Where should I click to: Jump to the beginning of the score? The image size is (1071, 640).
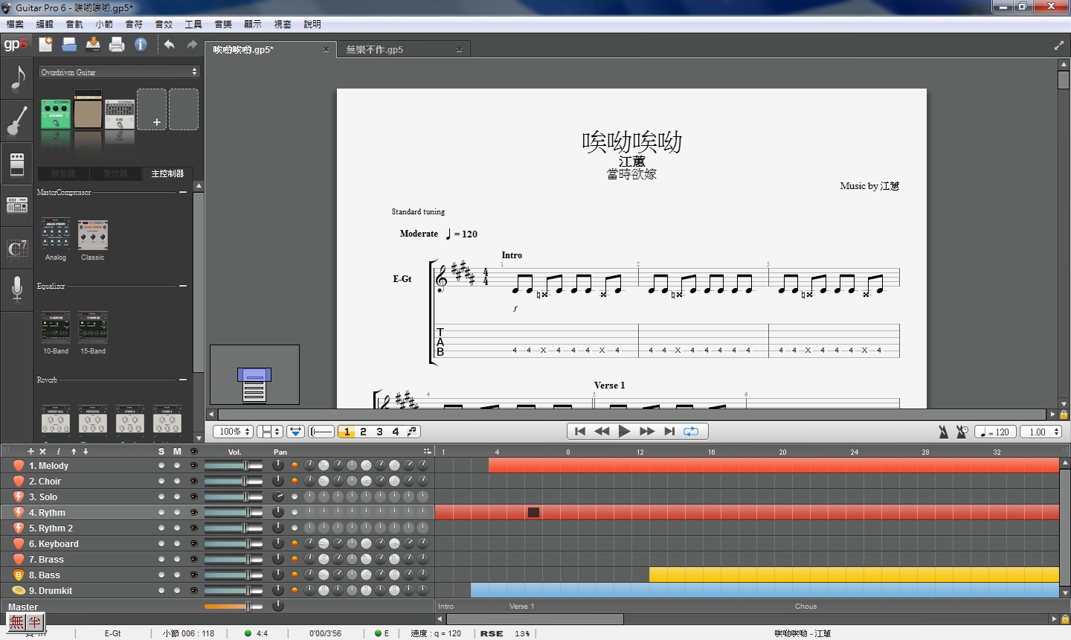(x=580, y=431)
